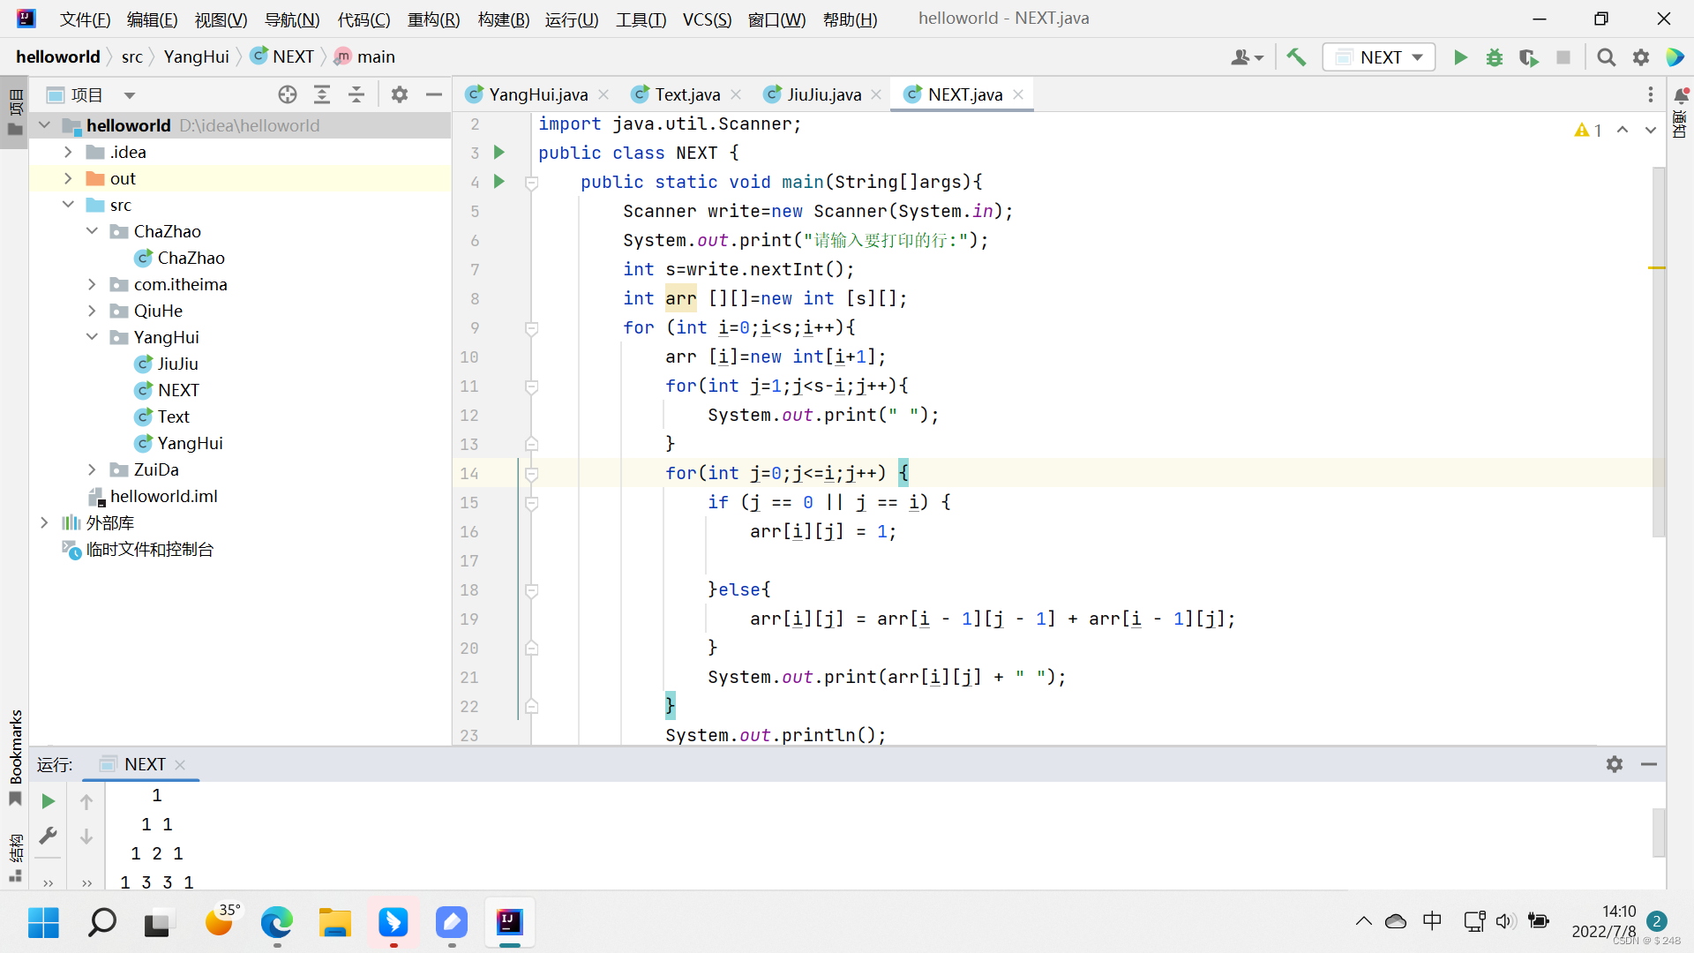
Task: Open Search Everywhere magnifier icon
Action: (1607, 57)
